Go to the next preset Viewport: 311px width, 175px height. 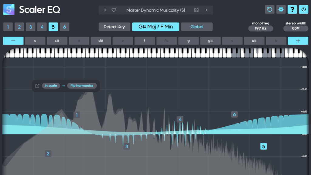pyautogui.click(x=207, y=10)
